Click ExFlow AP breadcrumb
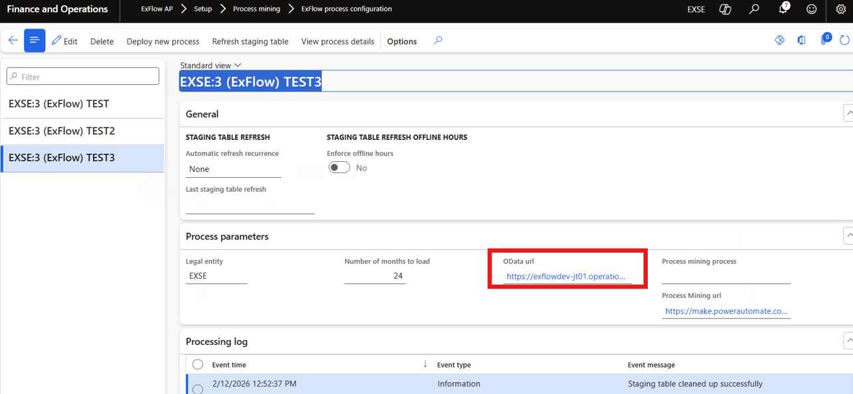The width and height of the screenshot is (853, 394). click(157, 9)
